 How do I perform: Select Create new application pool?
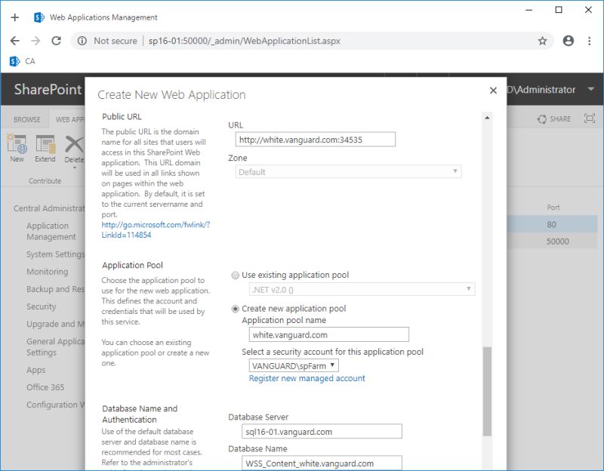(235, 309)
